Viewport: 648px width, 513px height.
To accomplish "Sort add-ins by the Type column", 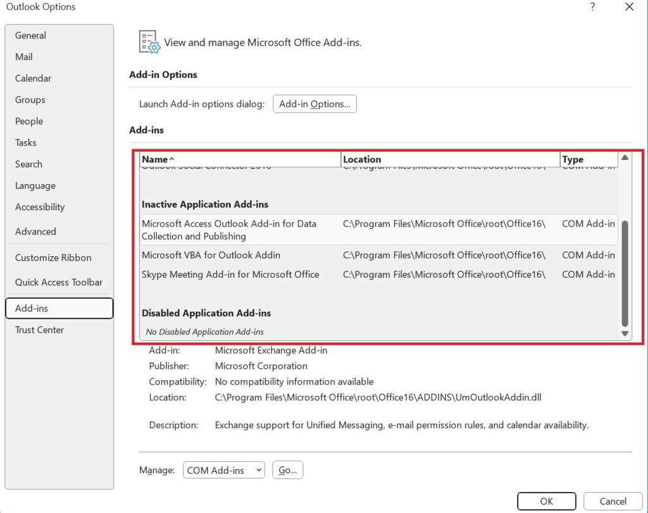I will point(571,159).
